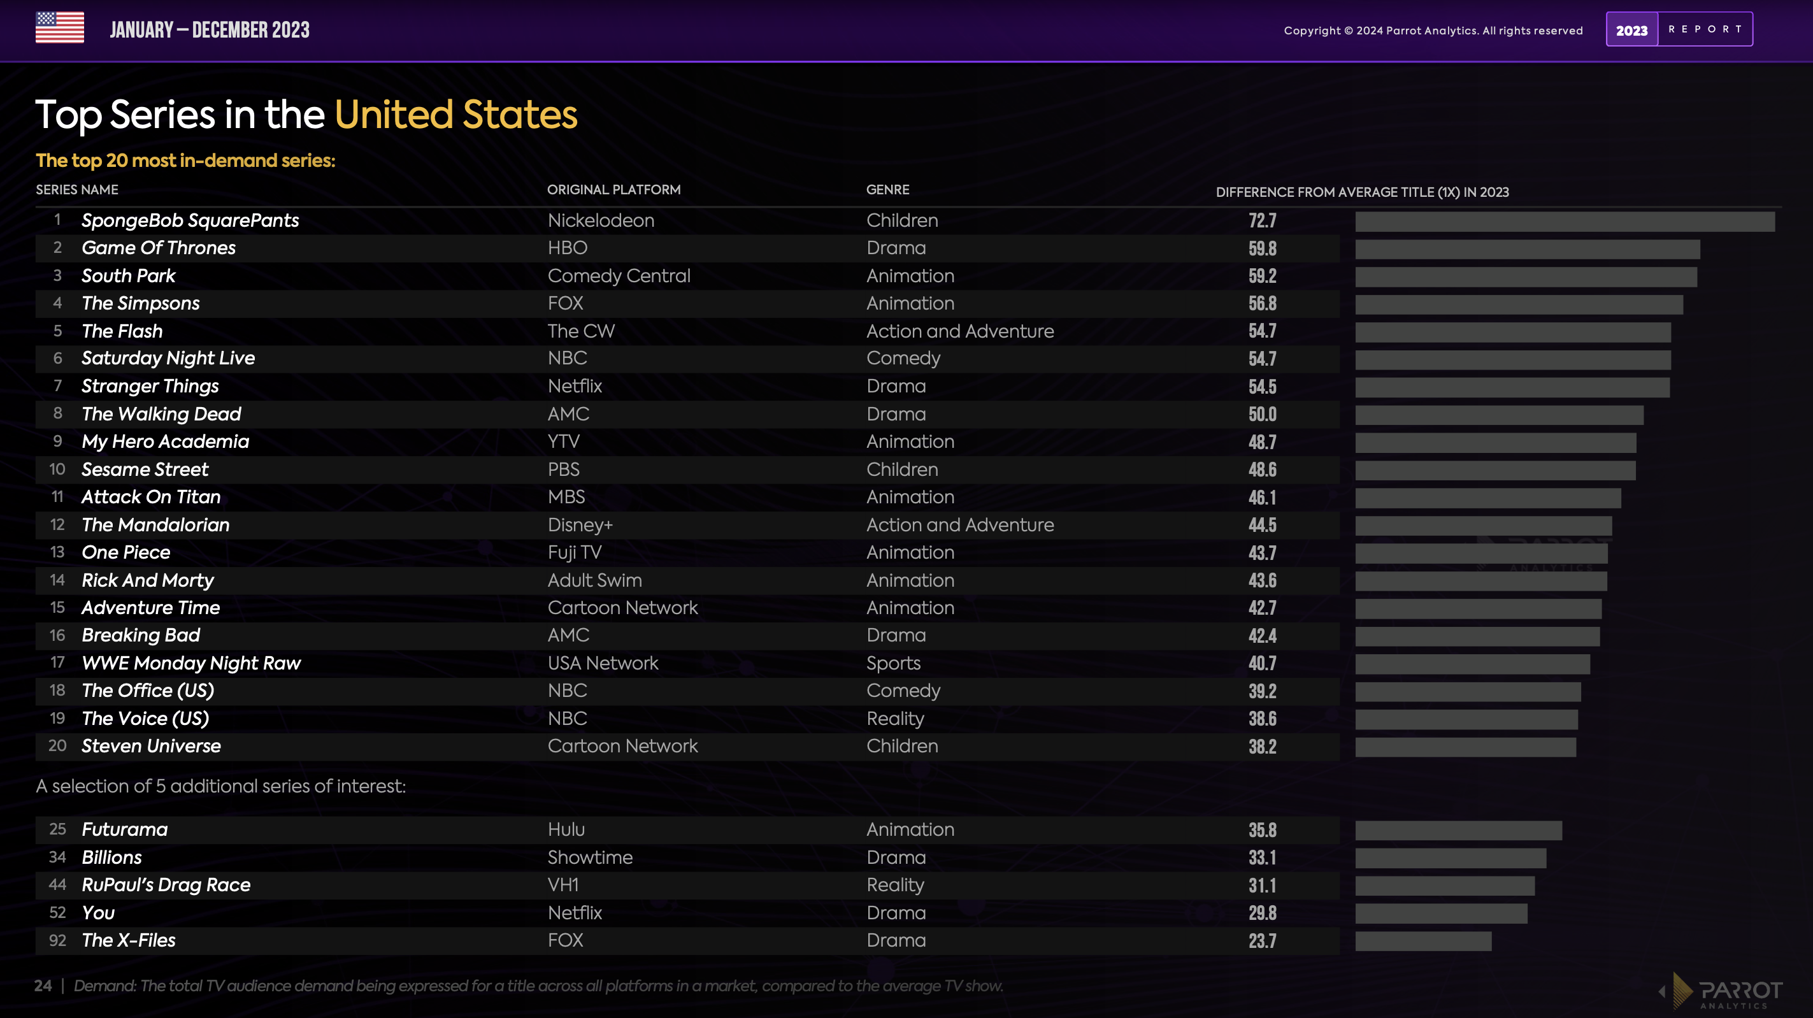Click the Disney+ platform cell

pos(580,526)
